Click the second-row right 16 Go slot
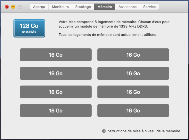The height and width of the screenshot is (140, 189). coord(133,73)
